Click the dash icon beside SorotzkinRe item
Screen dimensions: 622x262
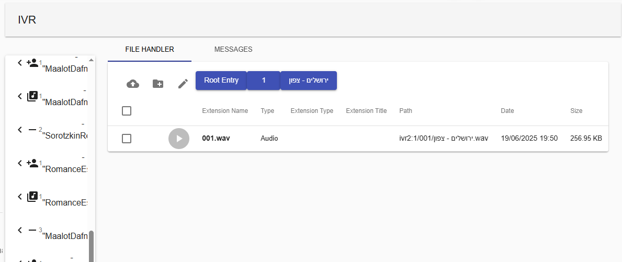(x=32, y=130)
